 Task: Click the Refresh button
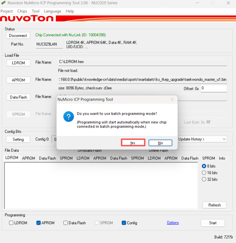click(214, 205)
